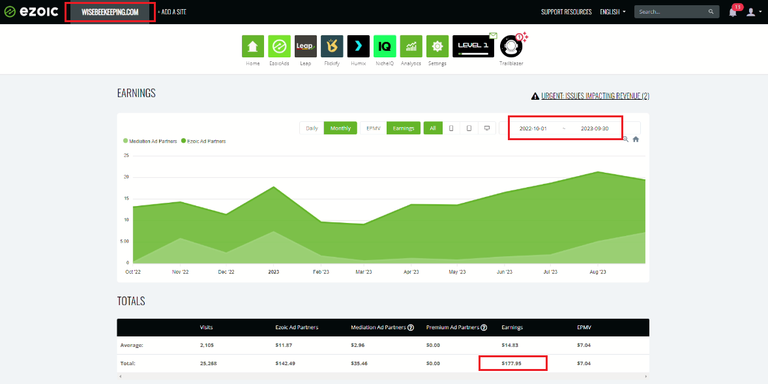Select the $2.96 average cell
This screenshot has width=768, height=384.
click(x=358, y=346)
